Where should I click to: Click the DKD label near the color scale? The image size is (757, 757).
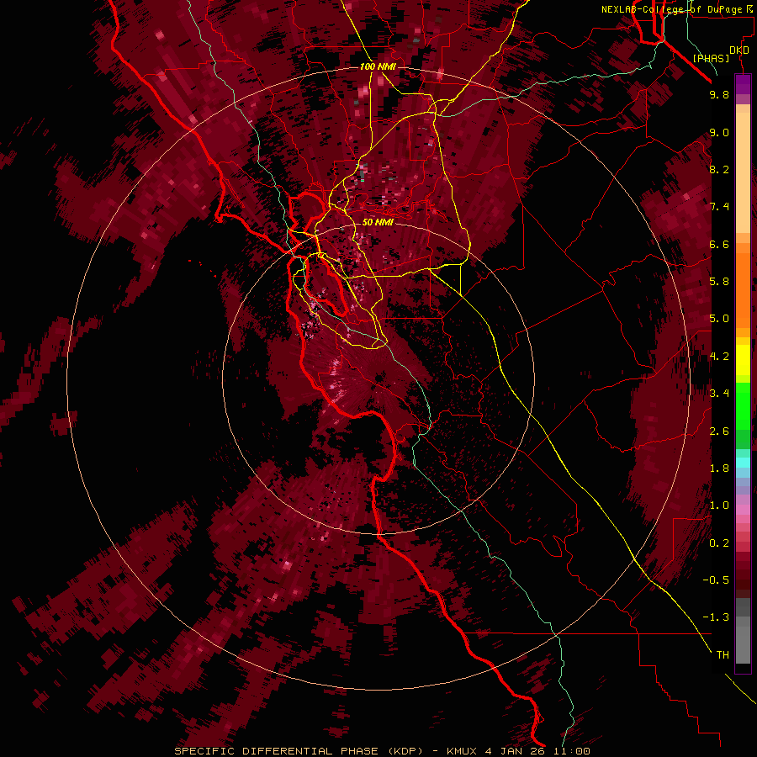tap(738, 50)
